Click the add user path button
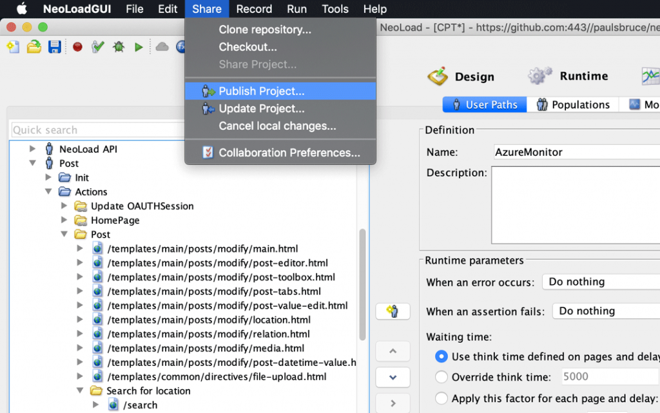The image size is (660, 413). 393,311
